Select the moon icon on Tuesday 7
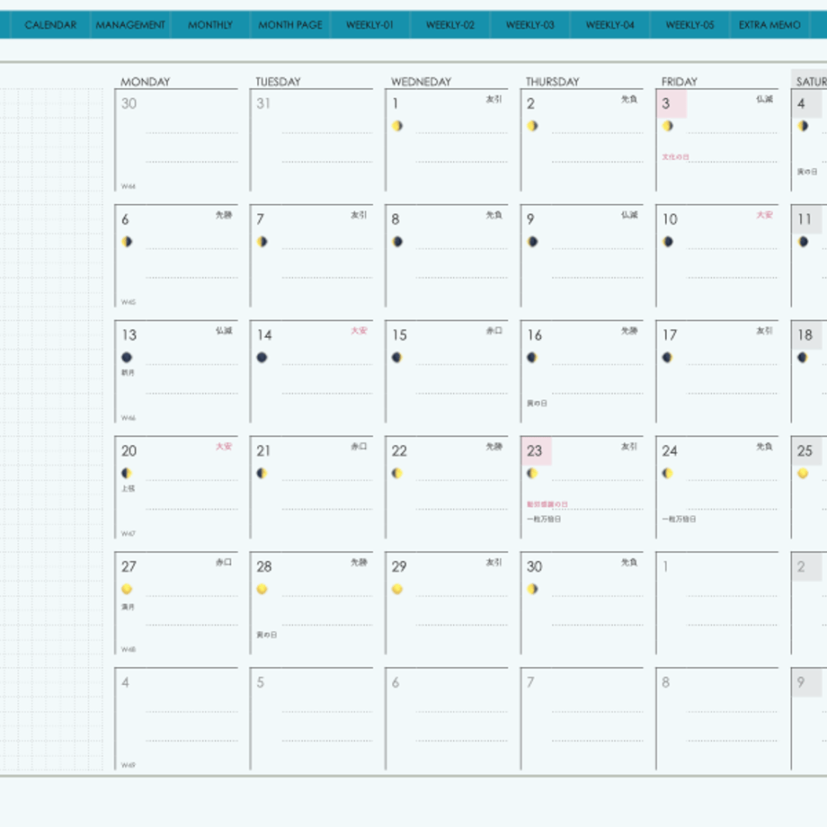The image size is (827, 827). tap(262, 242)
